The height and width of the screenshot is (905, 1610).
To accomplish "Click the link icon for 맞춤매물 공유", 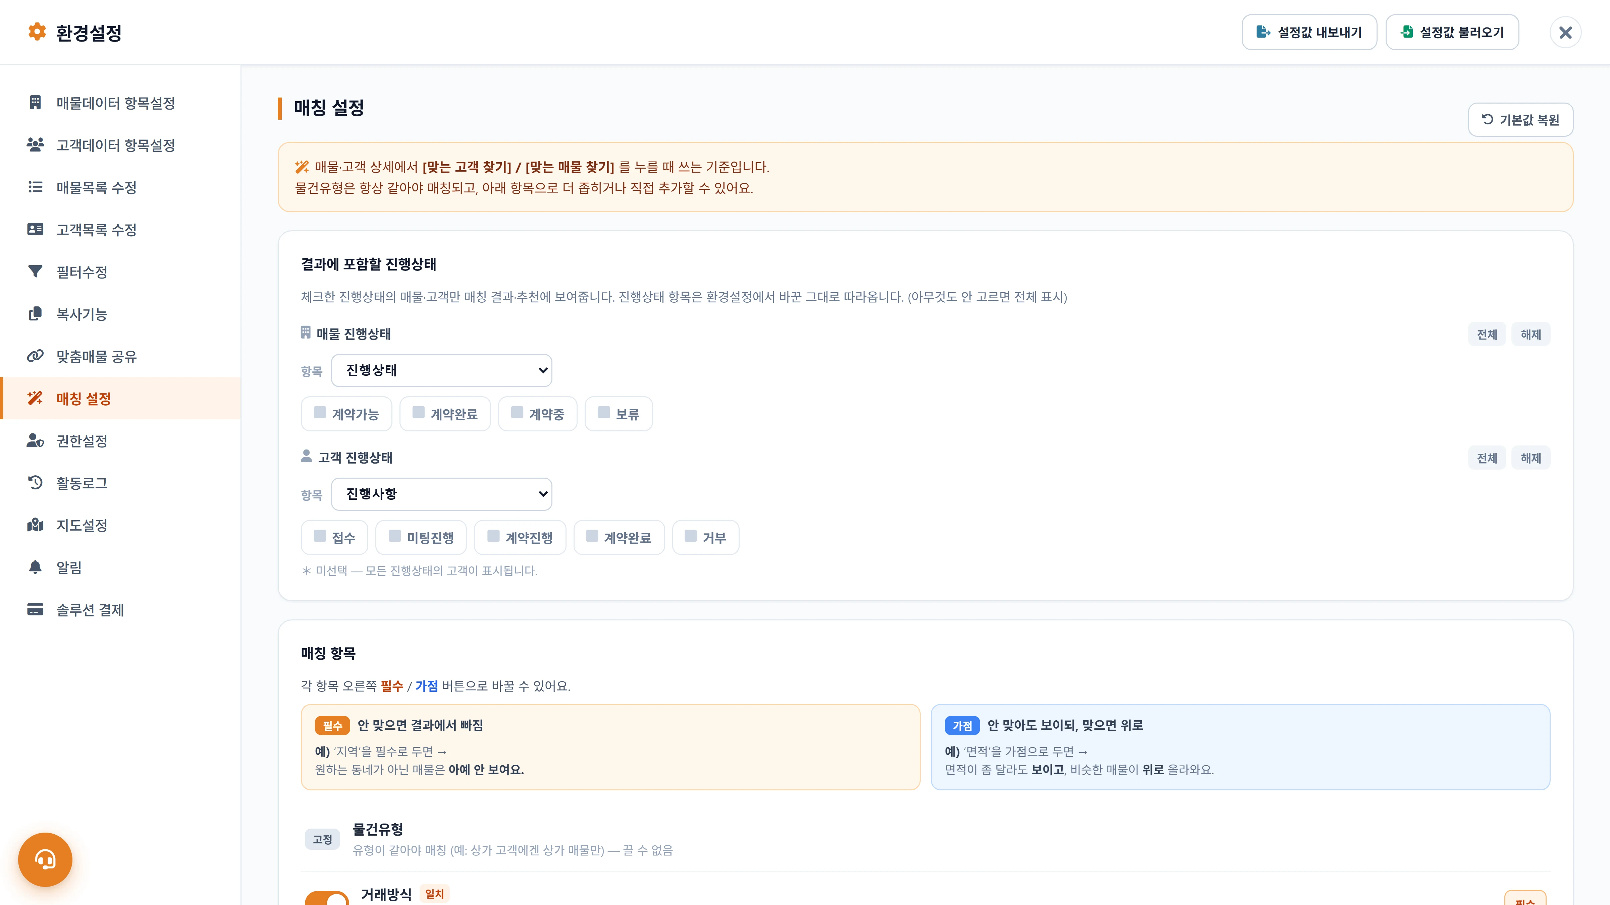I will point(35,356).
